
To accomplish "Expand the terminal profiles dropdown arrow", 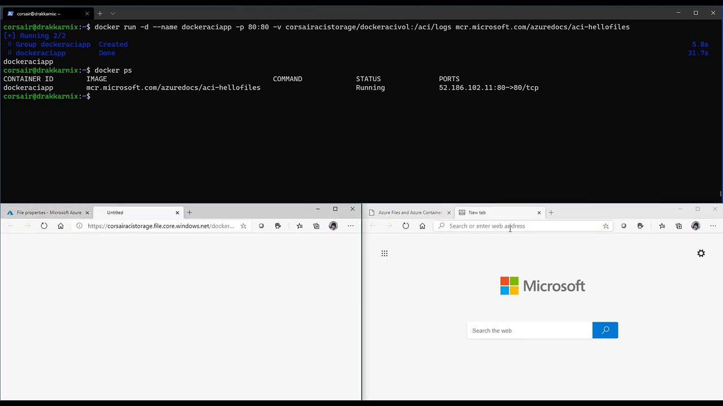I will click(112, 13).
